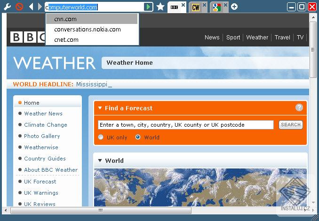The width and height of the screenshot is (319, 221).
Task: Click the address bar URL field
Action: [x=94, y=8]
